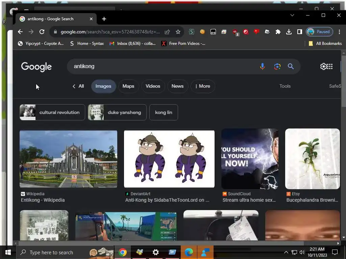
Task: Open a new browser tab
Action: point(104,19)
